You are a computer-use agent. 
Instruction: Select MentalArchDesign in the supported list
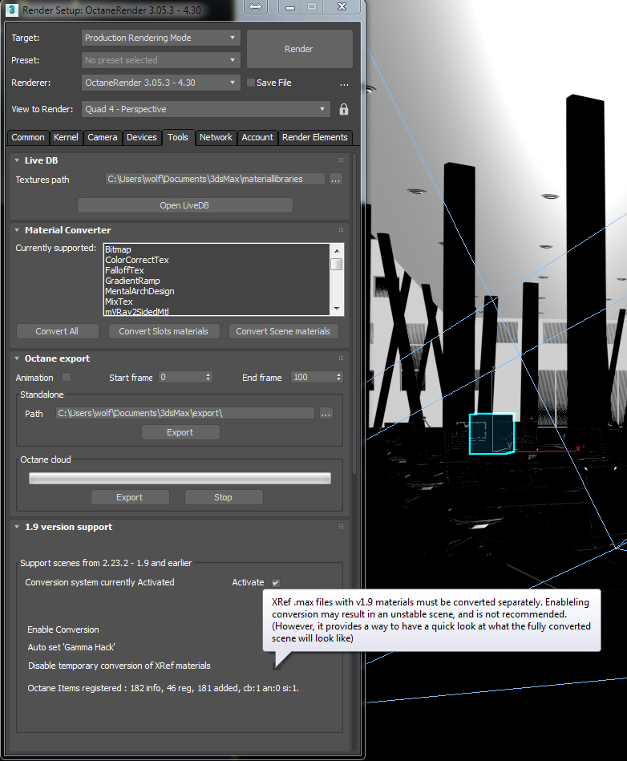(x=140, y=291)
